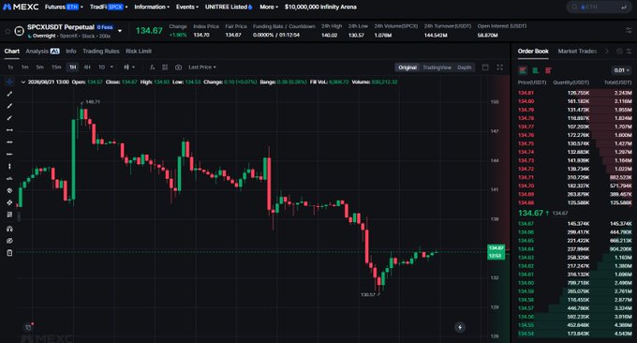
Task: Click bid price 134.67 in order book
Action: pyautogui.click(x=526, y=224)
